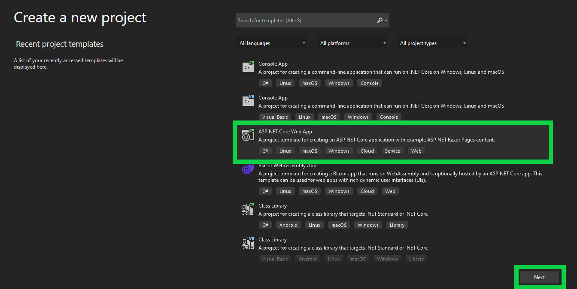Select the Blazor WebAssembly App title
Screen dimensions: 577x289
287,166
